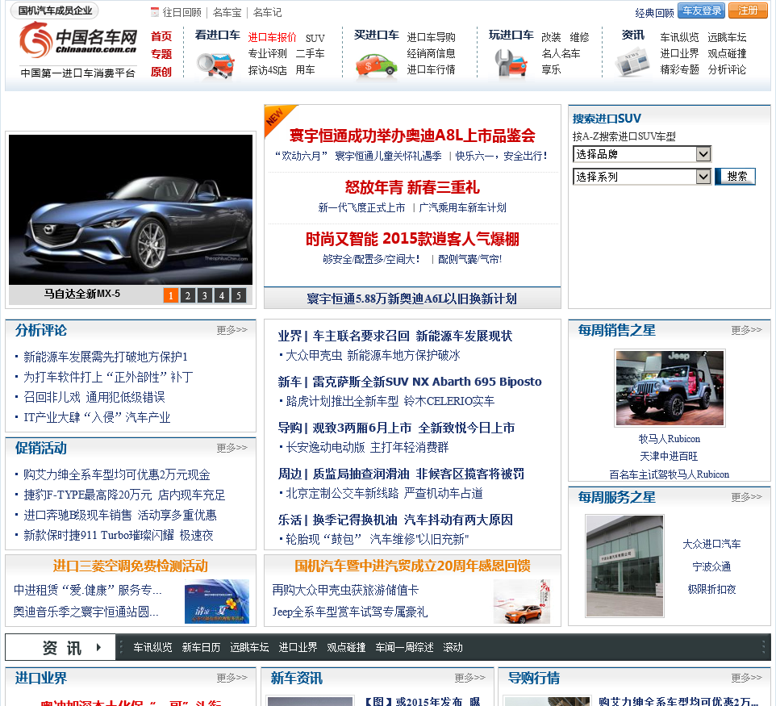Open the 进口车报价 link
This screenshot has height=706, width=776.
[x=272, y=38]
